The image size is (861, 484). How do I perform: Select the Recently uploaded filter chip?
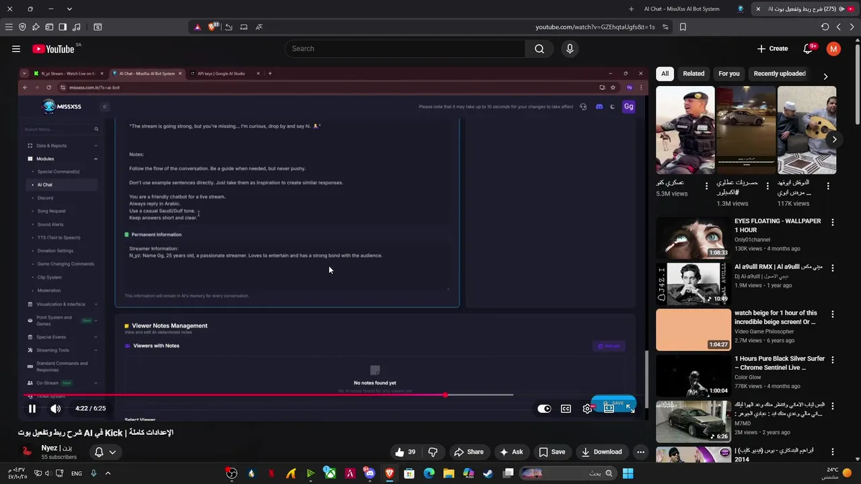pyautogui.click(x=780, y=73)
